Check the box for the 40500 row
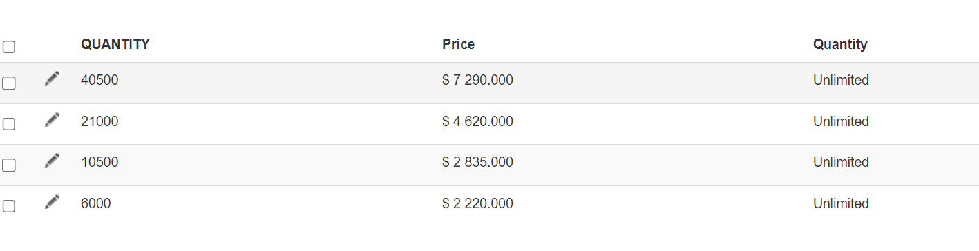Viewport: 979px width, 251px height. (x=9, y=83)
